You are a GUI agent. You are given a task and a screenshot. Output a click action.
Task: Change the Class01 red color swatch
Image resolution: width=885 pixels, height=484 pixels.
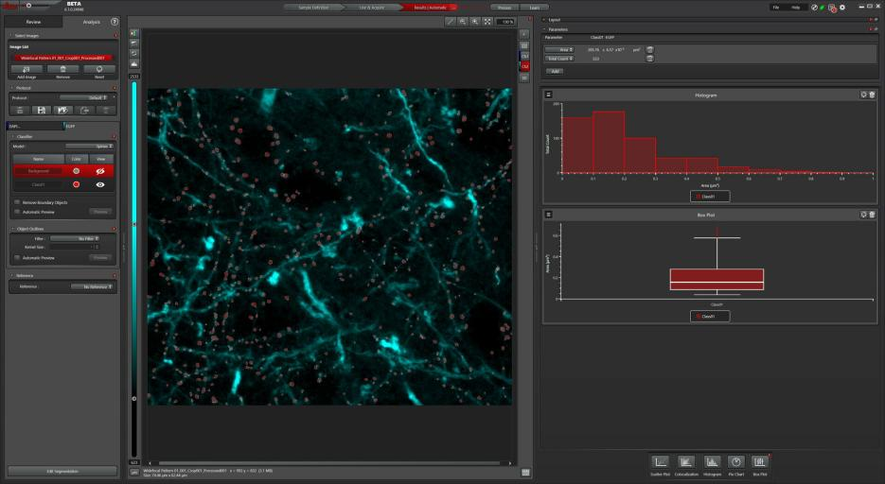coord(77,184)
